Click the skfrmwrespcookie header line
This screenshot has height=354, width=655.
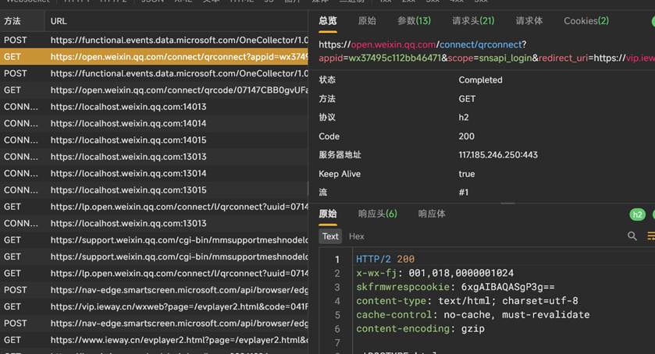coord(455,287)
